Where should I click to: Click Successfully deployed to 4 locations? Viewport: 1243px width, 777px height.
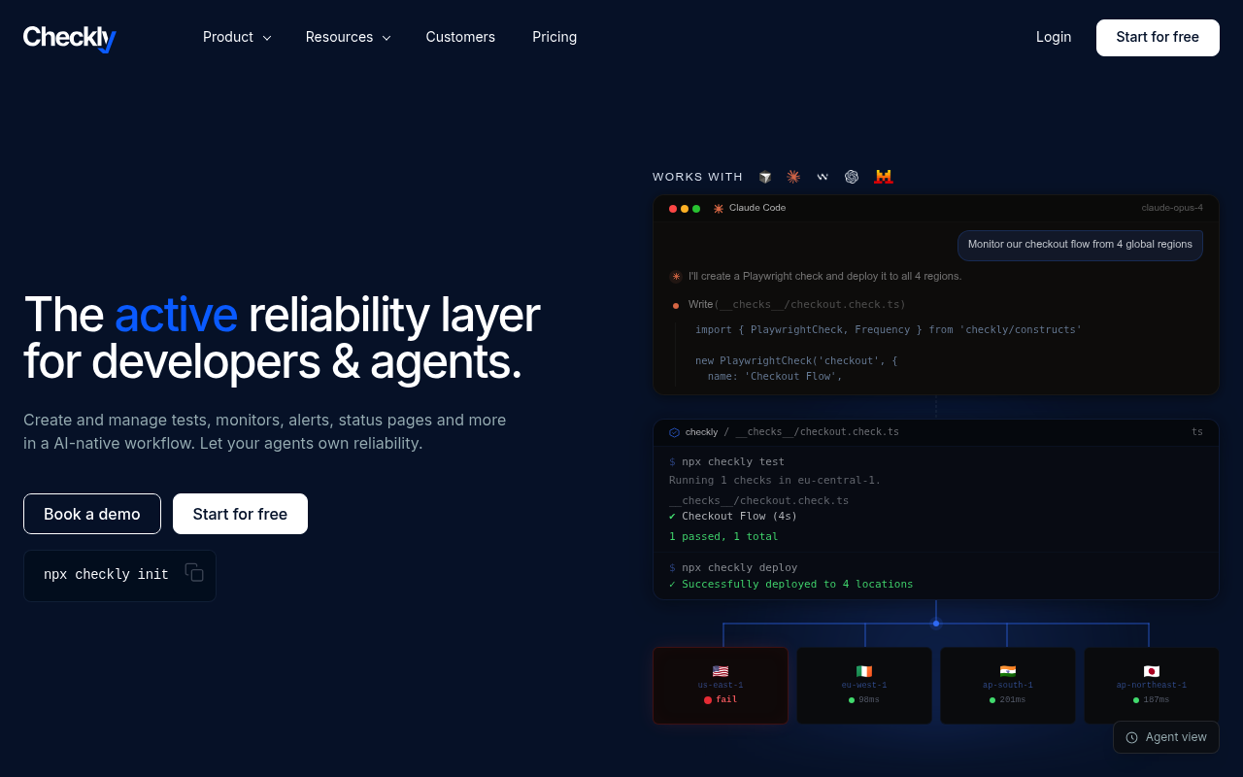(790, 585)
